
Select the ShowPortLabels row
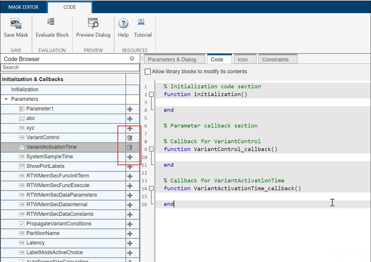pos(63,166)
